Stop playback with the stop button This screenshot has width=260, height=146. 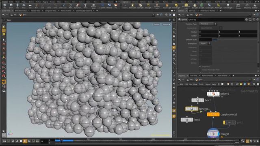[21, 141]
